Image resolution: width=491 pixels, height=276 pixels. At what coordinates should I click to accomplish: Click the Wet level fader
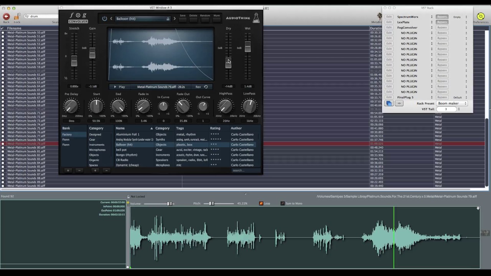(x=248, y=47)
